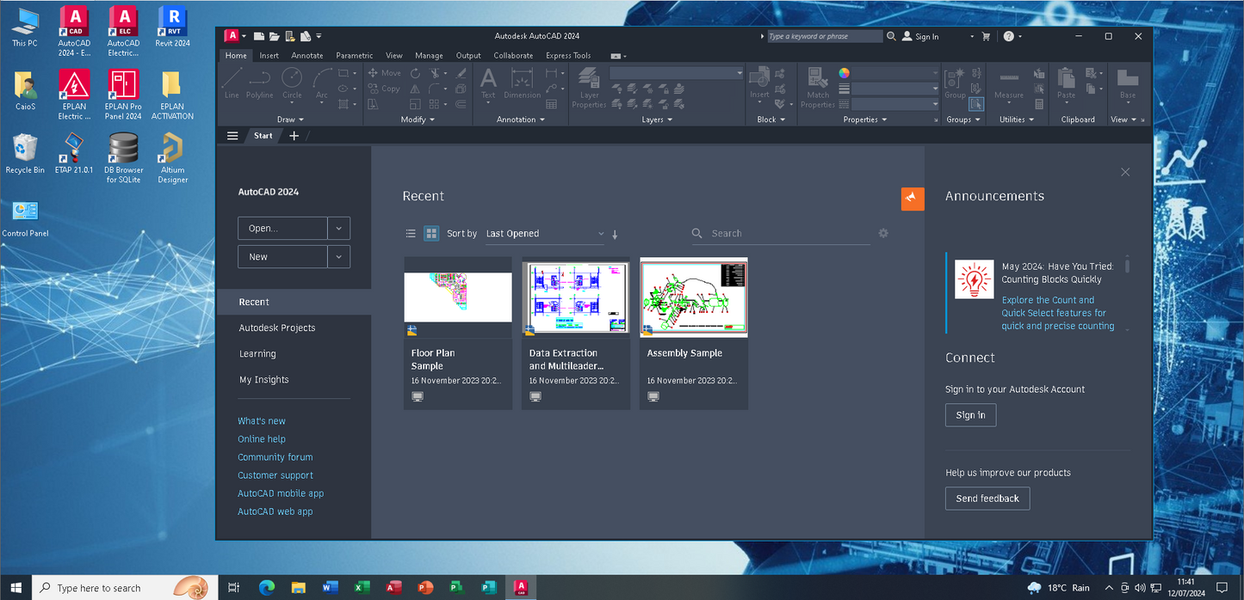Click the Copy tool in Modify panel
Screen dimensions: 1244x600
click(384, 89)
